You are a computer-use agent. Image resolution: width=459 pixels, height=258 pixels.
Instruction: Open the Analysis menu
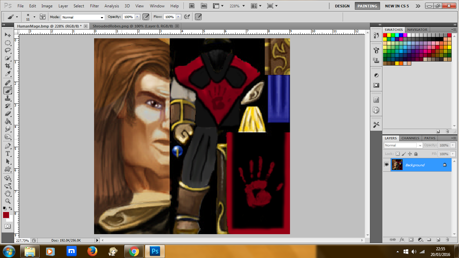pos(112,6)
